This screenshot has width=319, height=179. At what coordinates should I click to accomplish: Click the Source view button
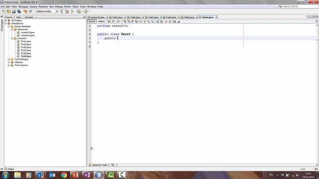pyautogui.click(x=92, y=21)
